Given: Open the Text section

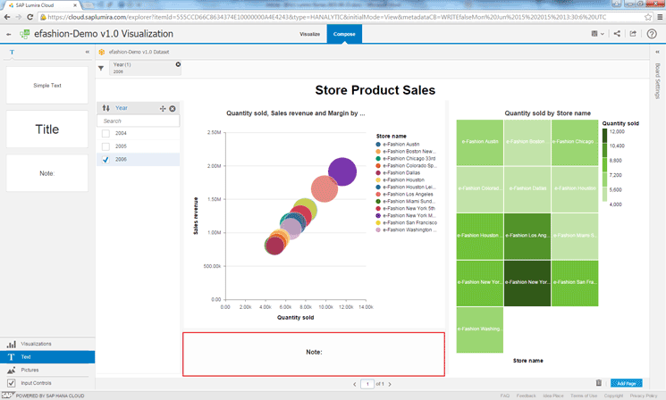Looking at the screenshot, I should coord(47,357).
